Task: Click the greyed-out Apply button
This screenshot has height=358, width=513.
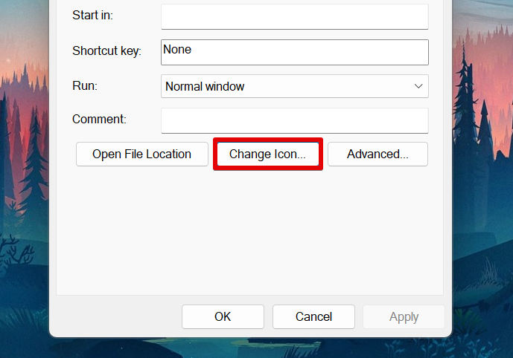Action: tap(404, 316)
